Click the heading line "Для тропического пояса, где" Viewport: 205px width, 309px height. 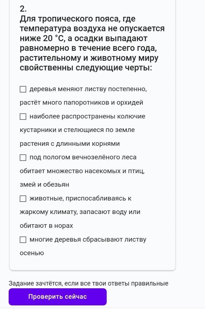[x=78, y=19]
